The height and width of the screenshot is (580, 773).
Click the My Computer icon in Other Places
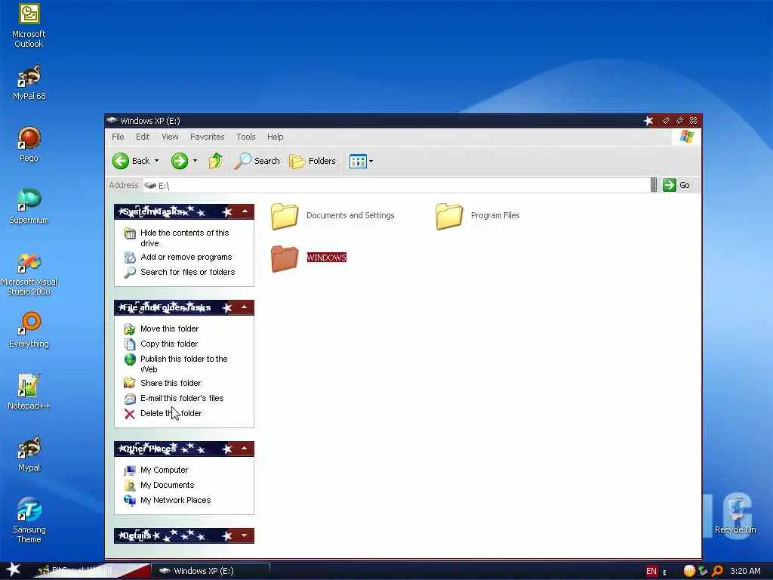pyautogui.click(x=130, y=470)
